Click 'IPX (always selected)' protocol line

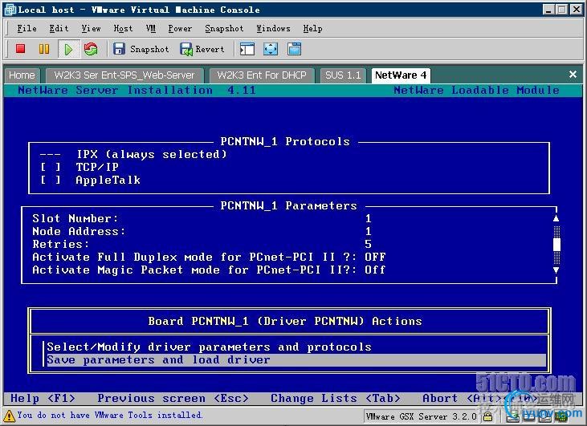pyautogui.click(x=152, y=154)
